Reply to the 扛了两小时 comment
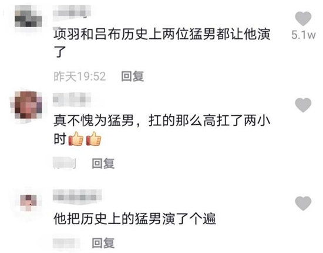 103,163
